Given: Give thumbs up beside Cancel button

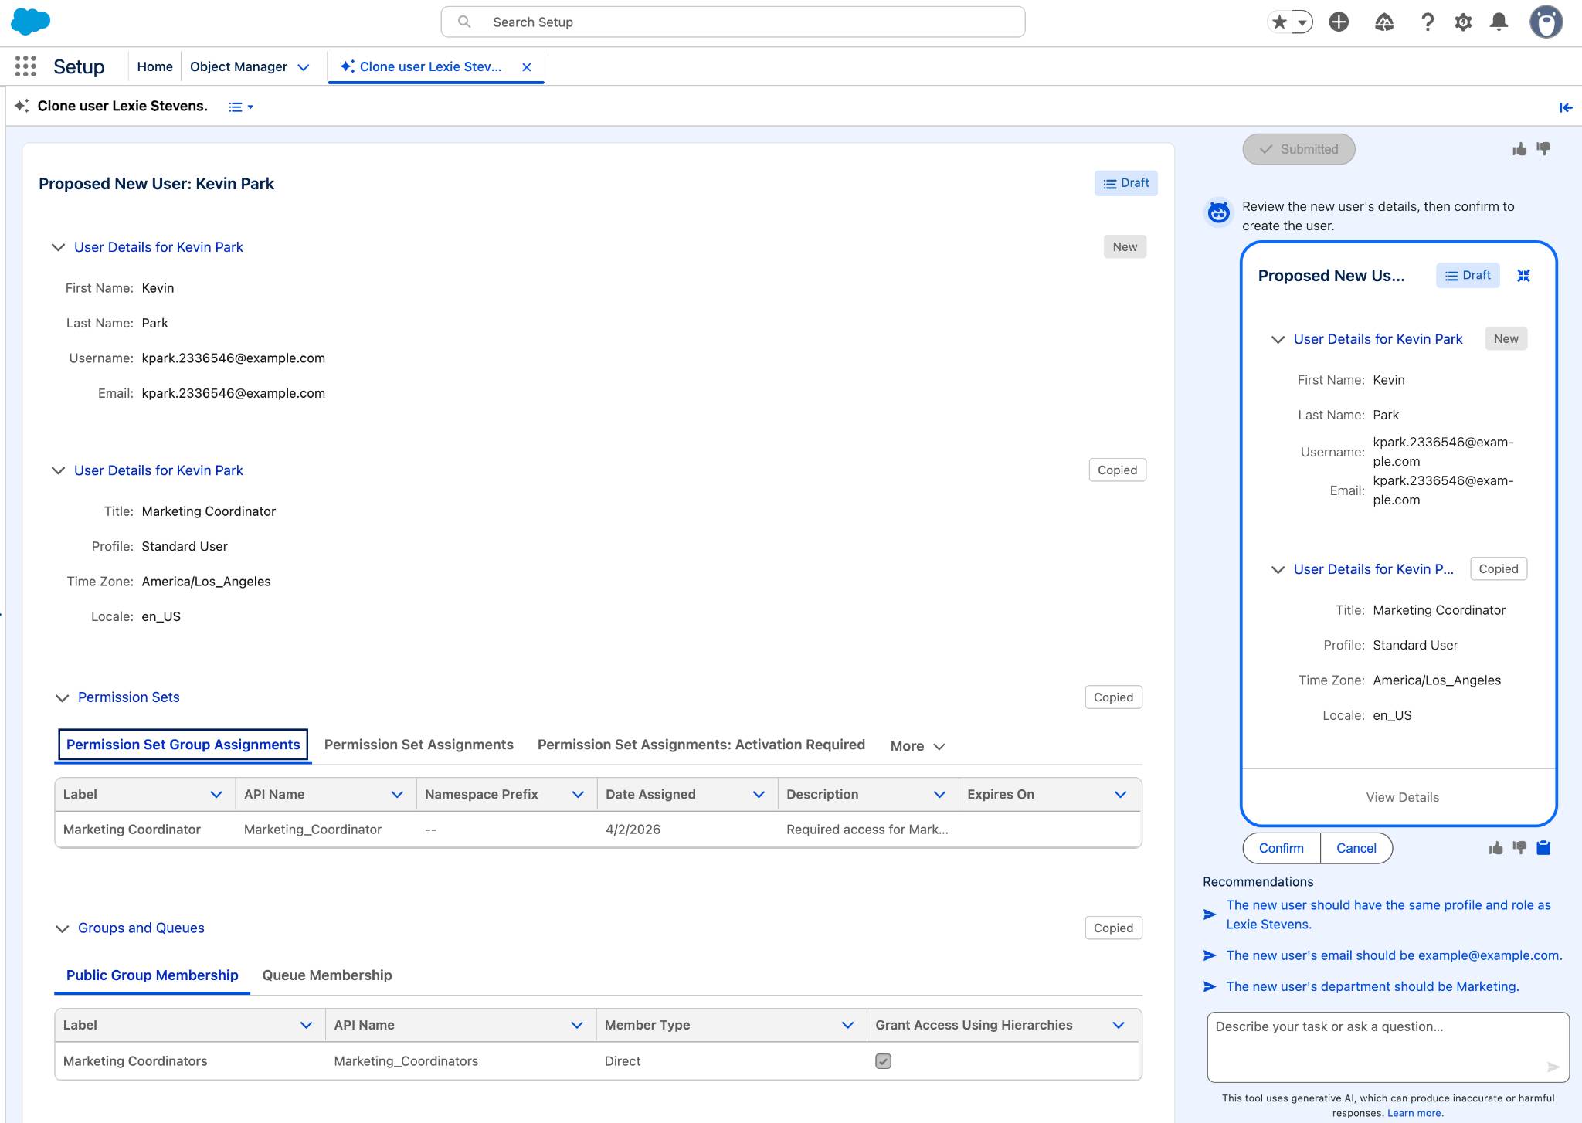Looking at the screenshot, I should 1496,848.
